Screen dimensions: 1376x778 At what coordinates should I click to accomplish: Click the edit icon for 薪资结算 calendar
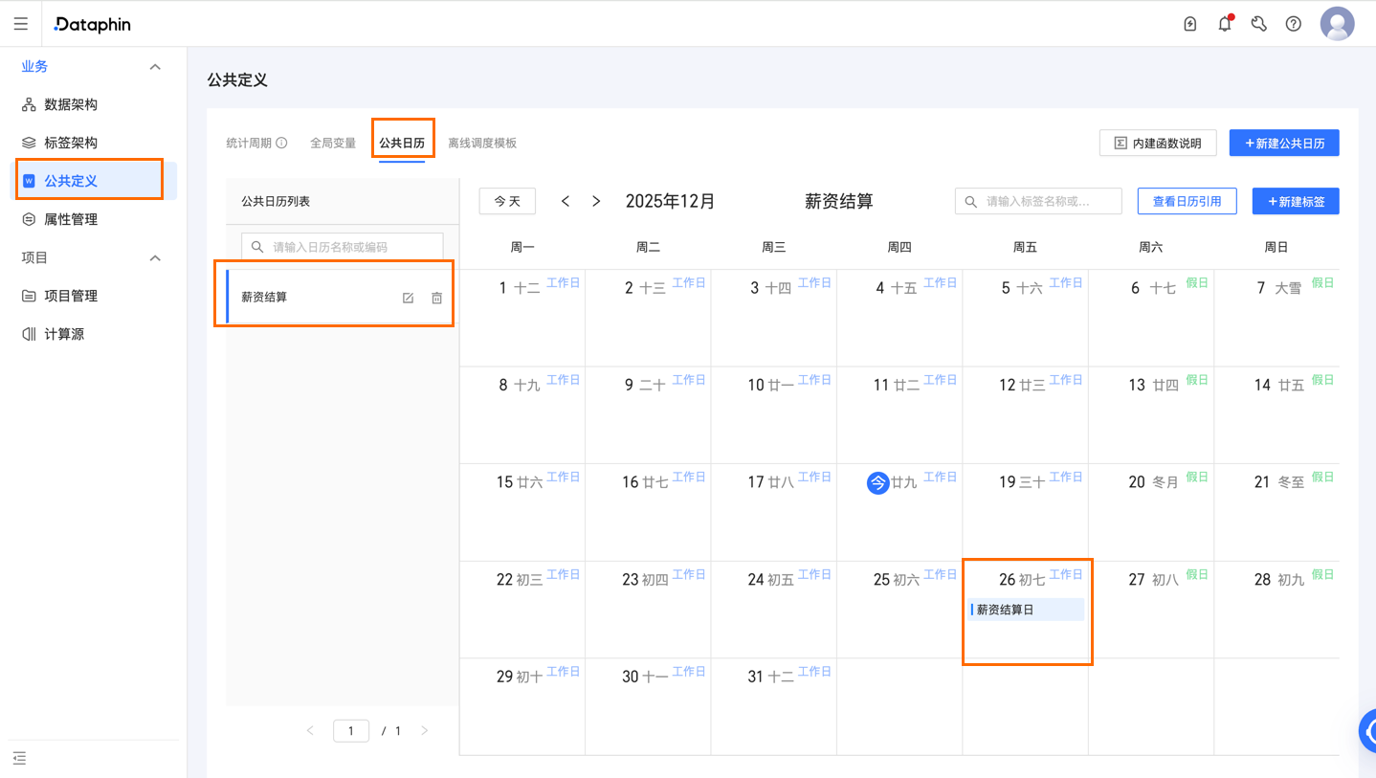(408, 298)
